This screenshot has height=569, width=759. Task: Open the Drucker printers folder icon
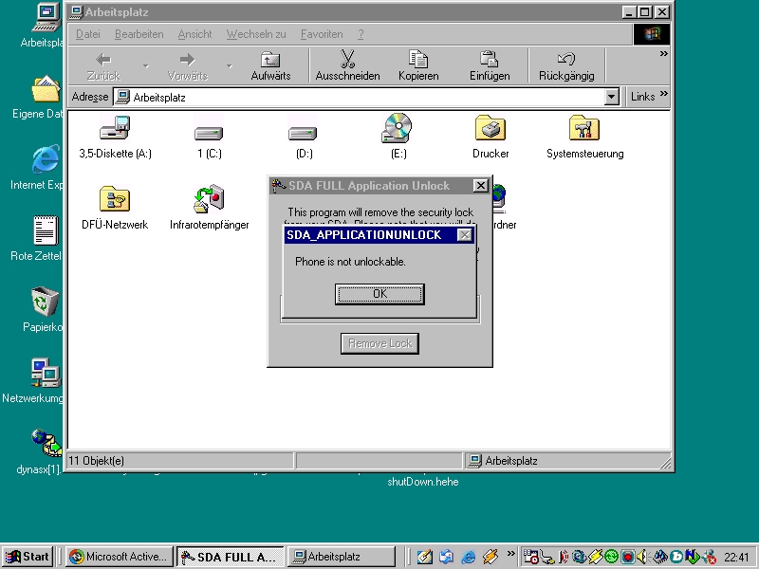point(491,128)
